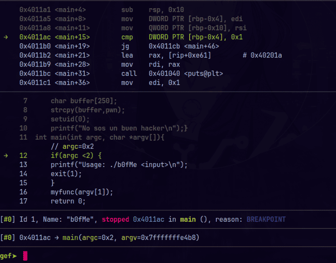The width and height of the screenshot is (336, 263).
Task: Click '0x4011ac in main ()' in threads line
Action: (170, 219)
